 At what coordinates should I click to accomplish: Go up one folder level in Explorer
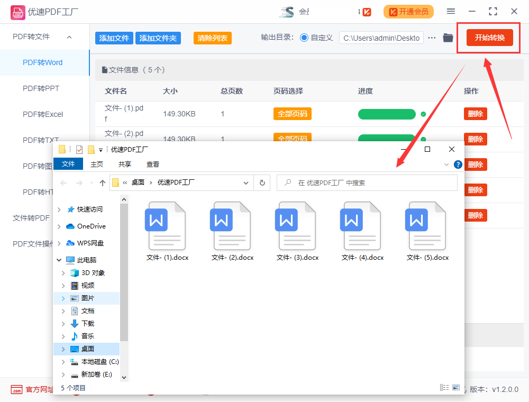pos(103,183)
